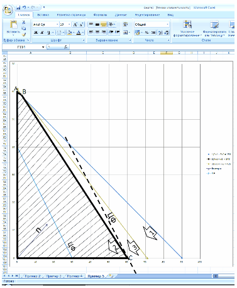Click the Paste (Вставить) clipboard icon
The height and width of the screenshot is (288, 237).
[x=13, y=25]
